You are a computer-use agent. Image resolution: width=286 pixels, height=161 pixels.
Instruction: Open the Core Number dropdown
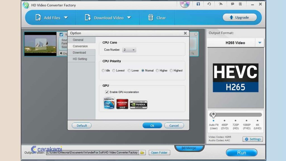coord(129,50)
